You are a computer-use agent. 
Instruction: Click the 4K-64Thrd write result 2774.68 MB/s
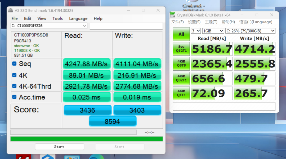(x=137, y=86)
